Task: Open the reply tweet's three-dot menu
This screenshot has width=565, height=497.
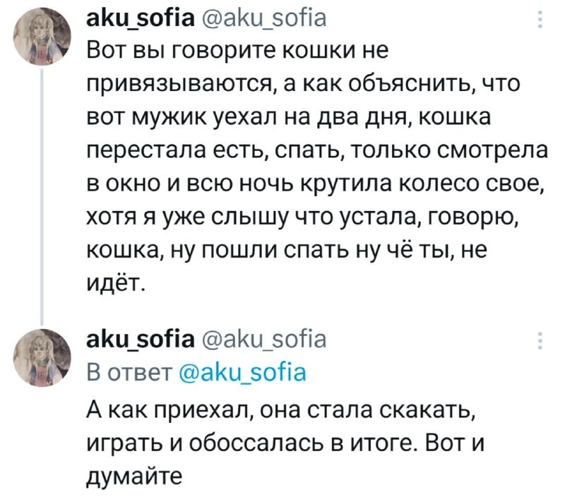Action: (x=540, y=340)
